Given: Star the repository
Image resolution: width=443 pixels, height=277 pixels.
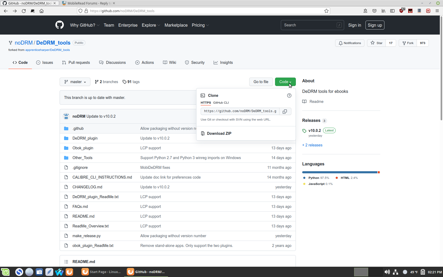Looking at the screenshot, I should [x=377, y=43].
